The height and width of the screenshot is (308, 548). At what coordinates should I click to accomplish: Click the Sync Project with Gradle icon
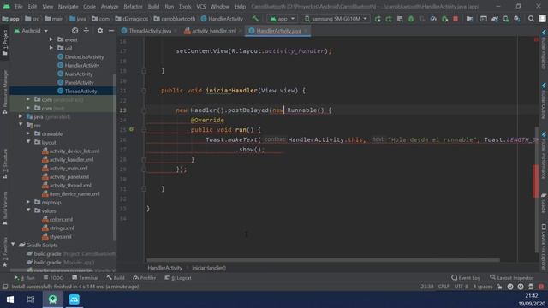(x=495, y=19)
